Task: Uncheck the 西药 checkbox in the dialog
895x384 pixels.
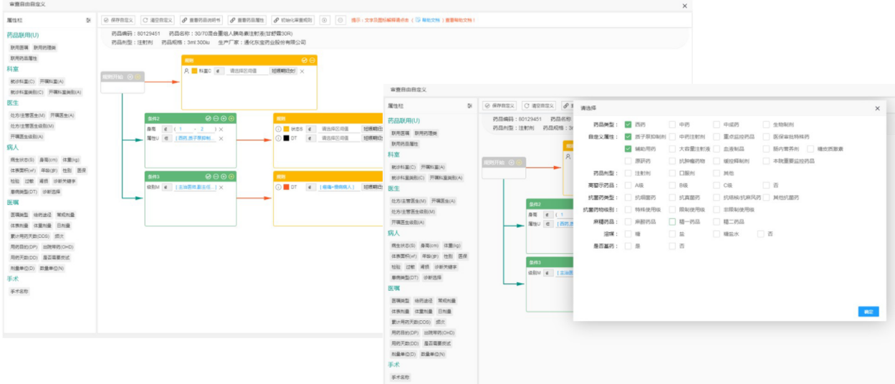Action: point(628,125)
